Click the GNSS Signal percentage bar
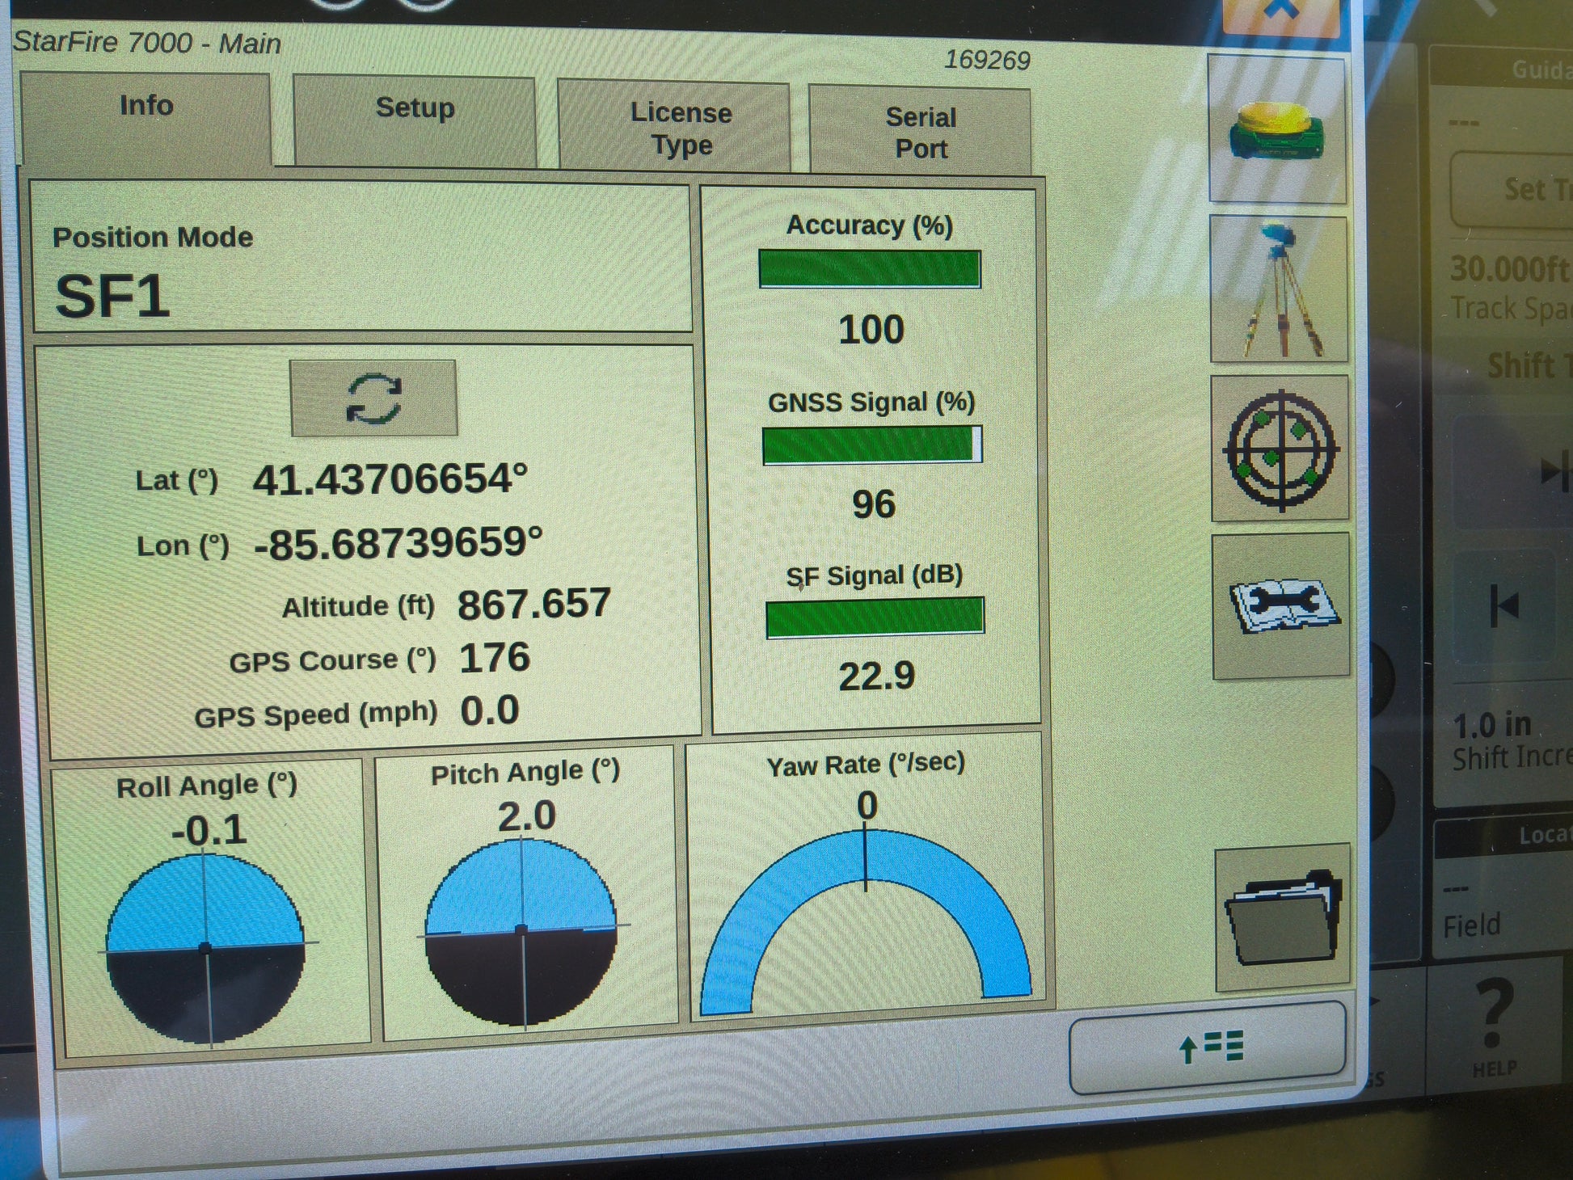 tap(872, 445)
